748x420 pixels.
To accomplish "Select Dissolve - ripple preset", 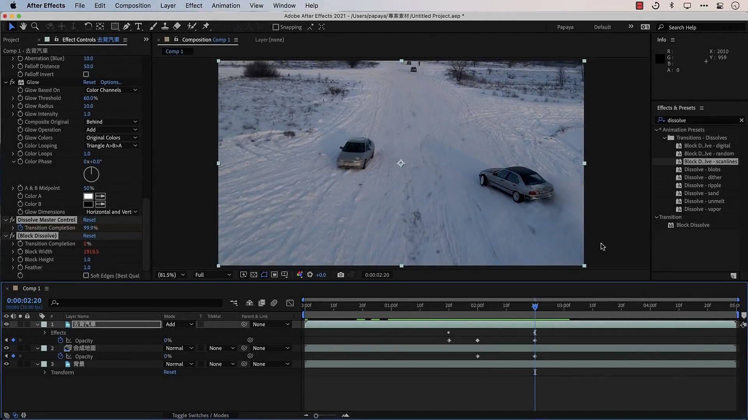I will click(702, 185).
